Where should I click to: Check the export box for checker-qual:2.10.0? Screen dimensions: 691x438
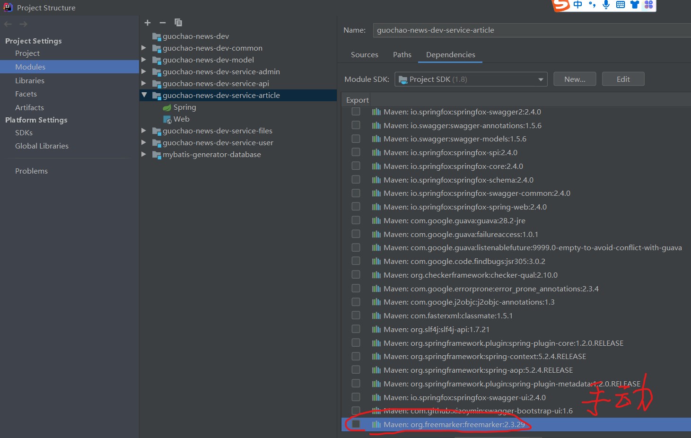pyautogui.click(x=356, y=275)
